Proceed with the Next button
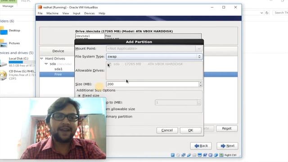Image resolution: width=288 pixels, height=162 pixels. pyautogui.click(x=227, y=146)
